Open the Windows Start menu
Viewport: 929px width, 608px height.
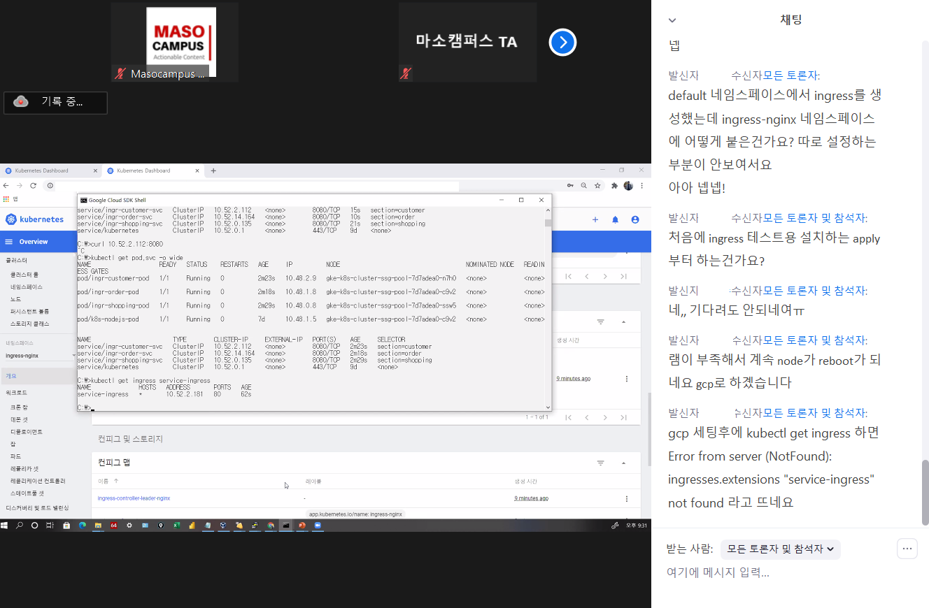tap(5, 525)
